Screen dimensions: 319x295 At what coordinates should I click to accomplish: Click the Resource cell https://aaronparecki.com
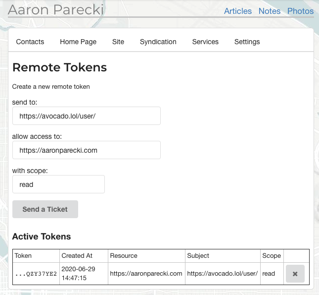click(x=146, y=274)
